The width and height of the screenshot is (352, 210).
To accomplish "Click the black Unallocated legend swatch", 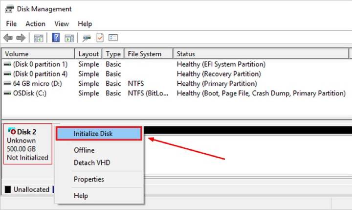I will click(8, 189).
